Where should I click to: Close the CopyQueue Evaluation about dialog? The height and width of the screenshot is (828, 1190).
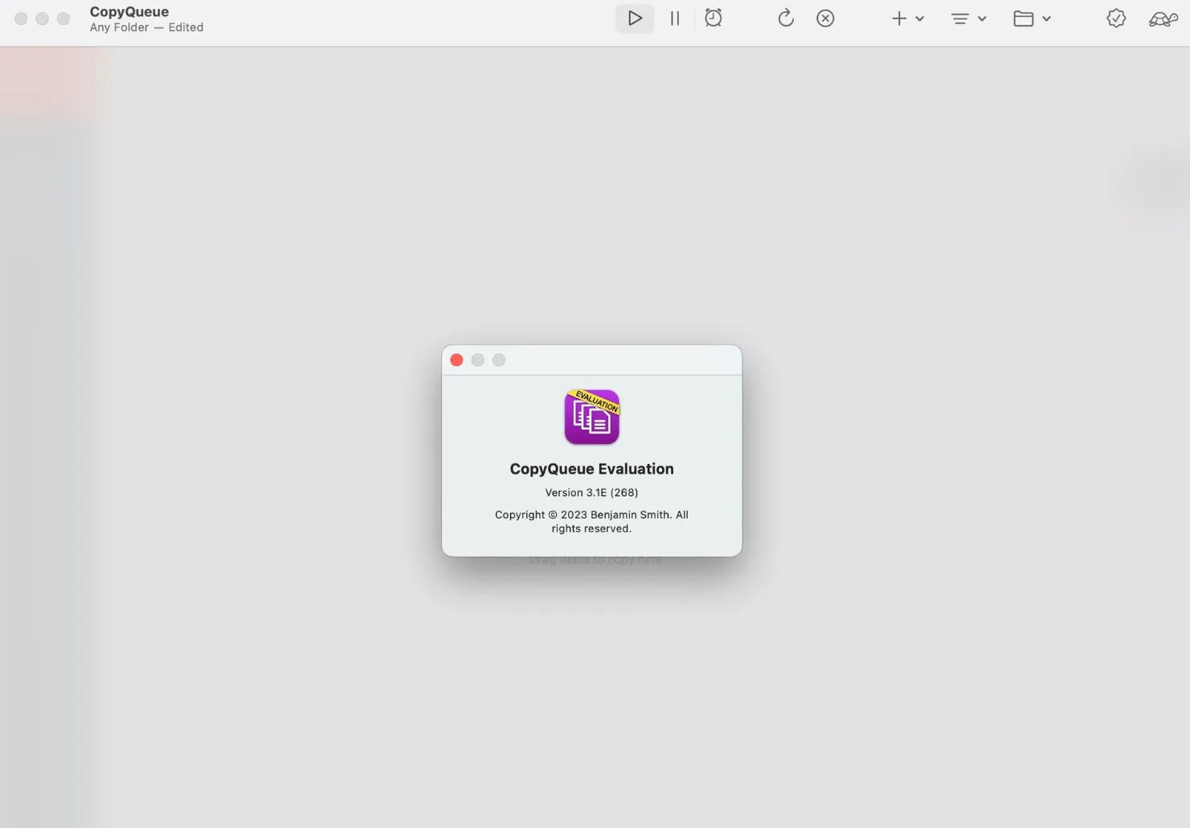pos(456,360)
